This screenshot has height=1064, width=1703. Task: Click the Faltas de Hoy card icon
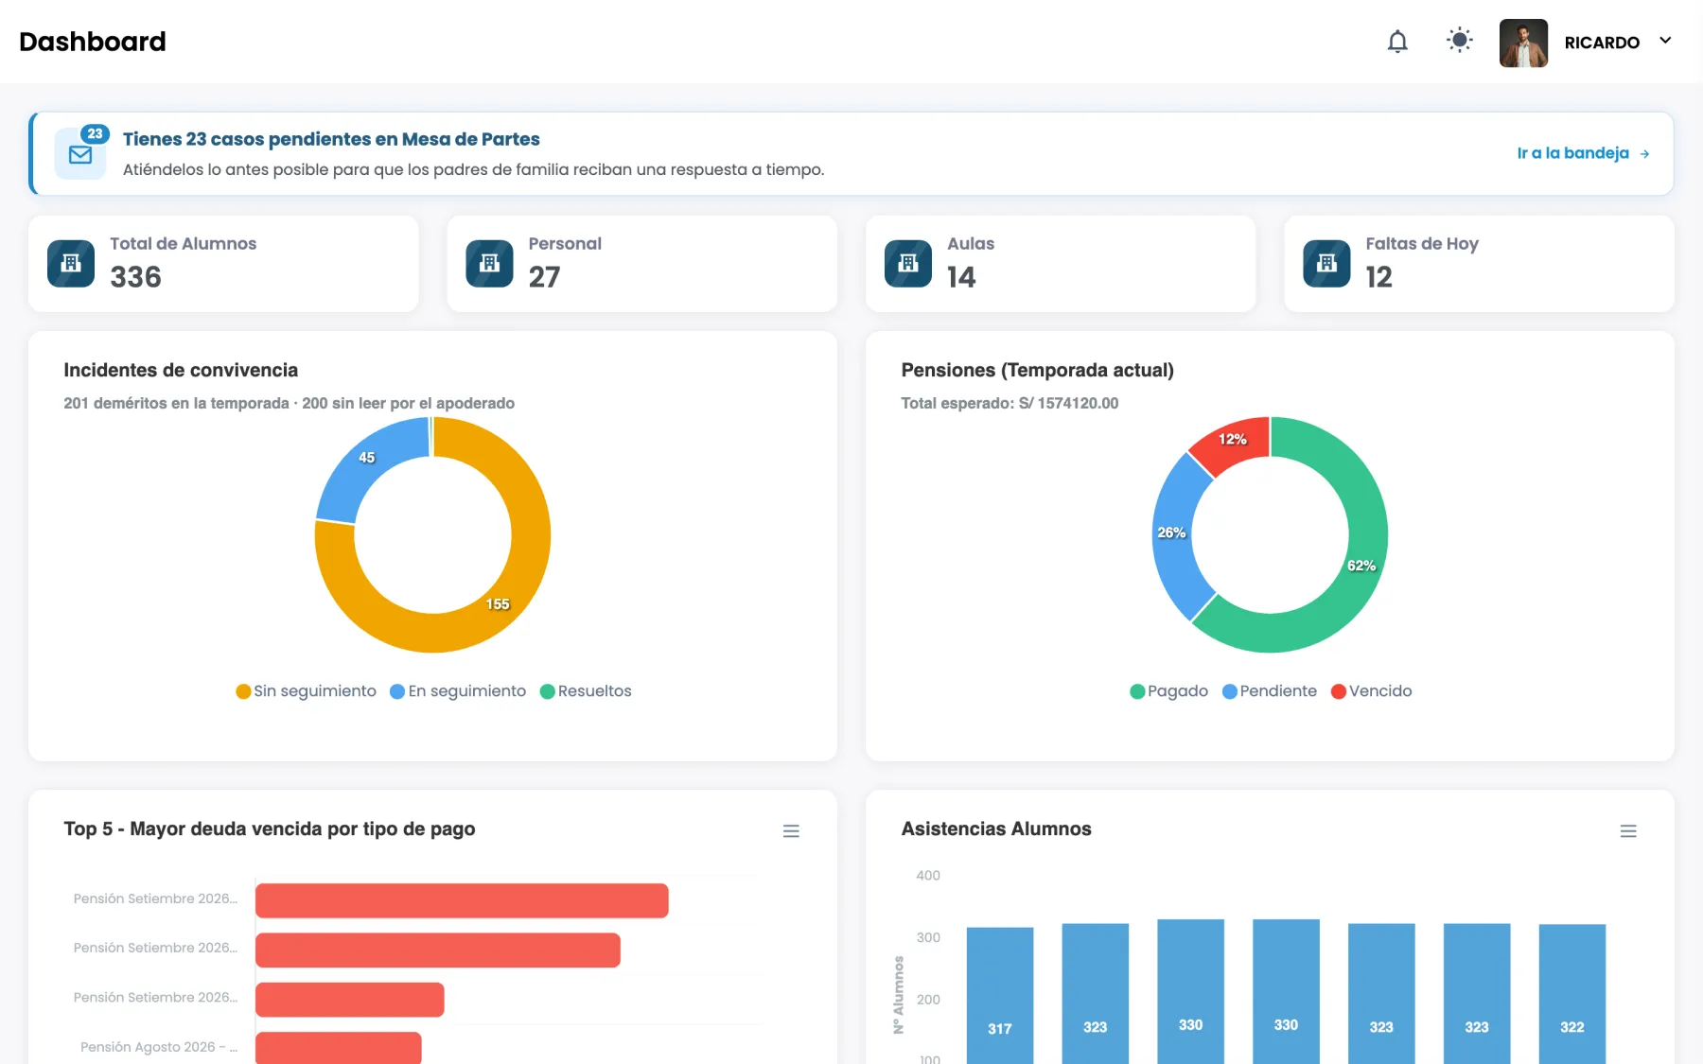click(1326, 264)
